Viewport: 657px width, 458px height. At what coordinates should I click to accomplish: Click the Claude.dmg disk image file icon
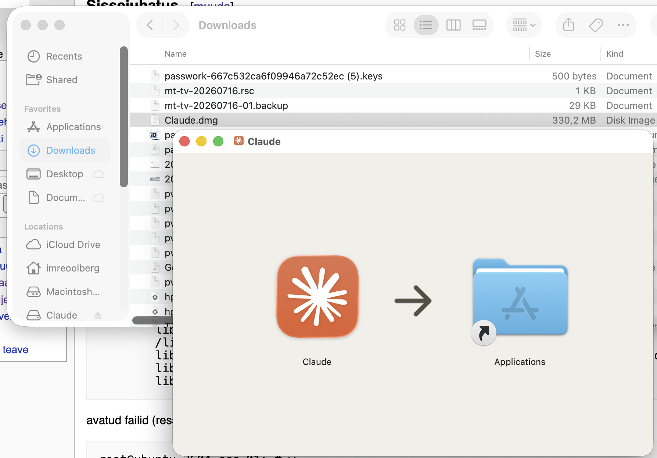pos(155,120)
